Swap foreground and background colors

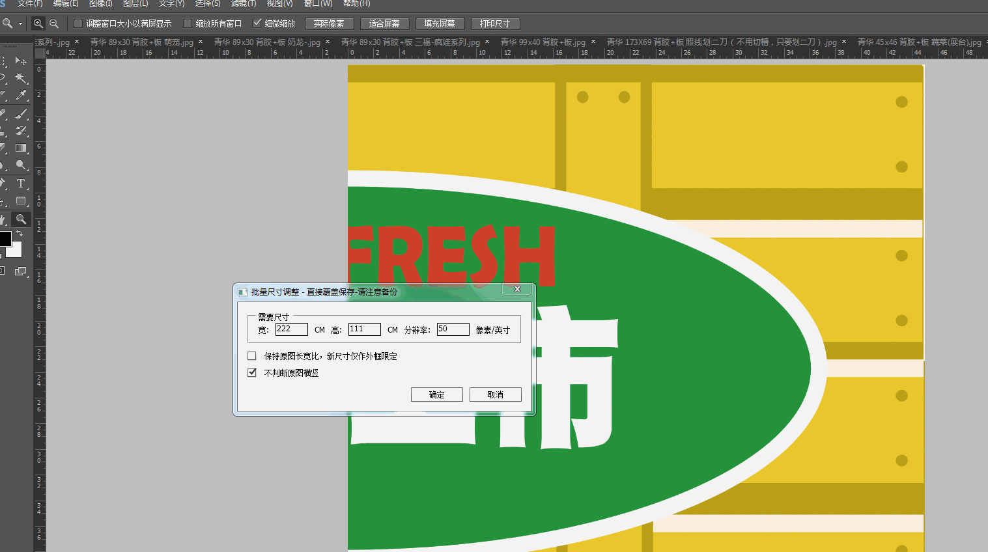(x=20, y=233)
